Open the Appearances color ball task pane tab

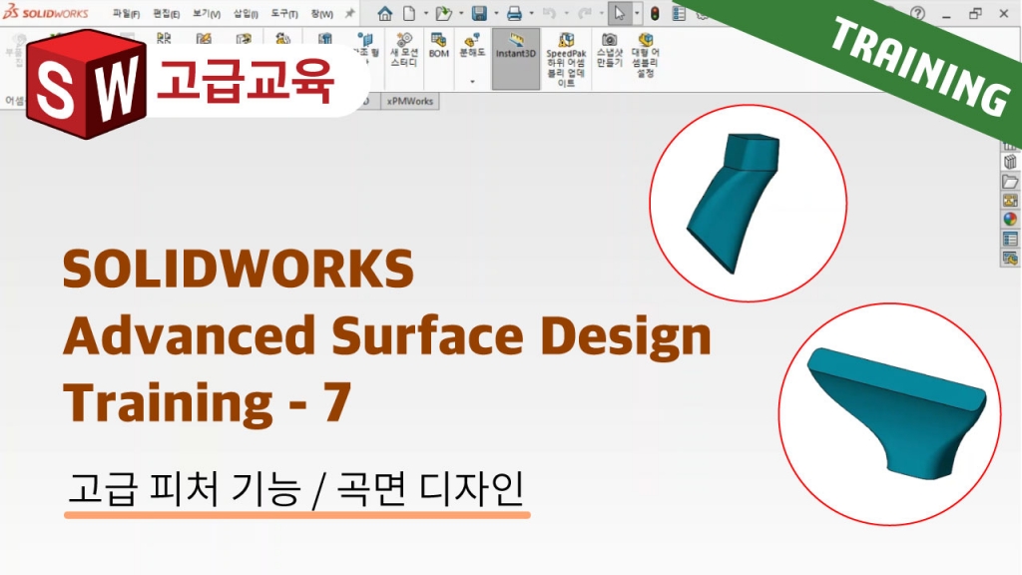[1010, 219]
